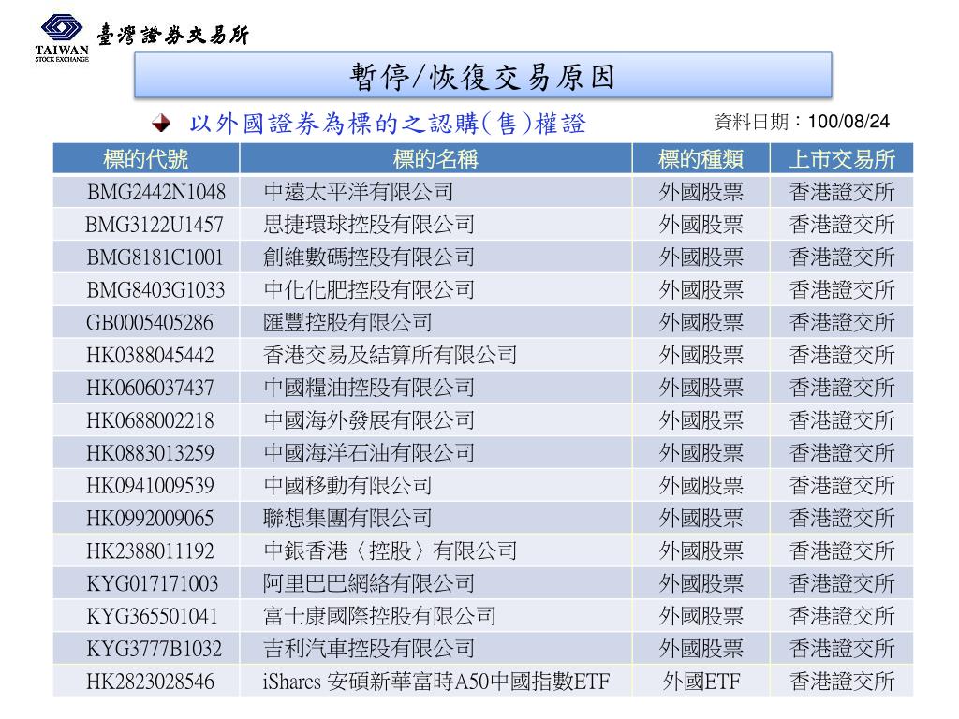959x719 pixels.
Task: Click name 富士康國際控股有限公司
Action: (379, 616)
